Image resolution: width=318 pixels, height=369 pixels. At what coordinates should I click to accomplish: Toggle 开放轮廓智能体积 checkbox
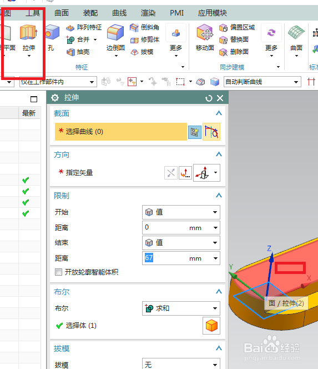point(58,272)
